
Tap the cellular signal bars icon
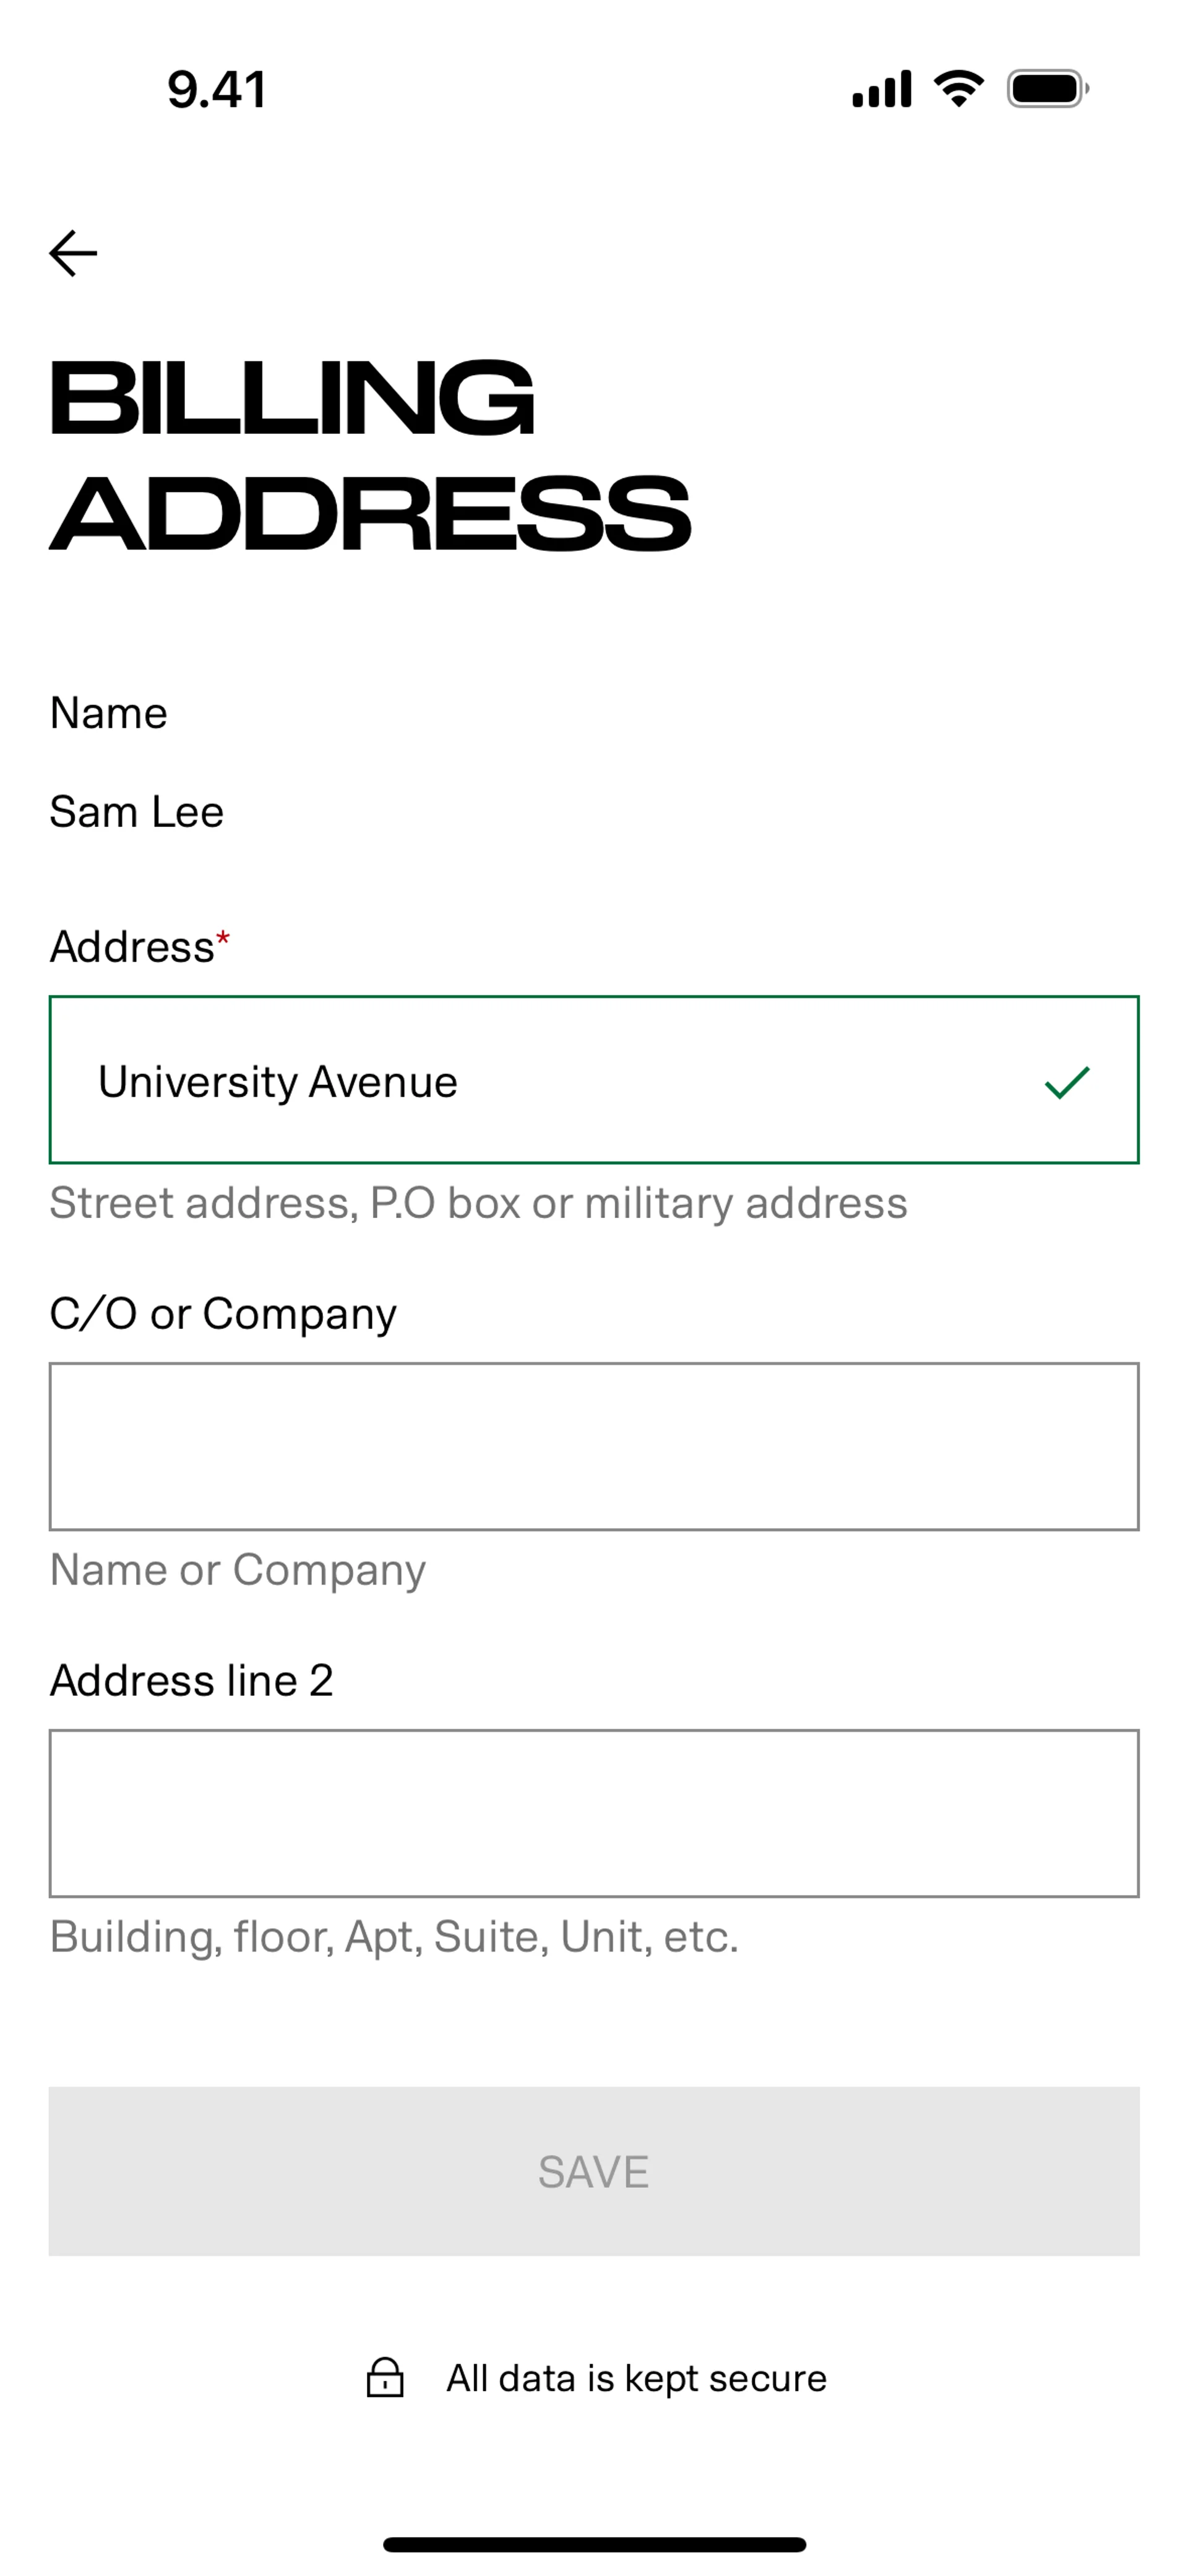[x=881, y=89]
